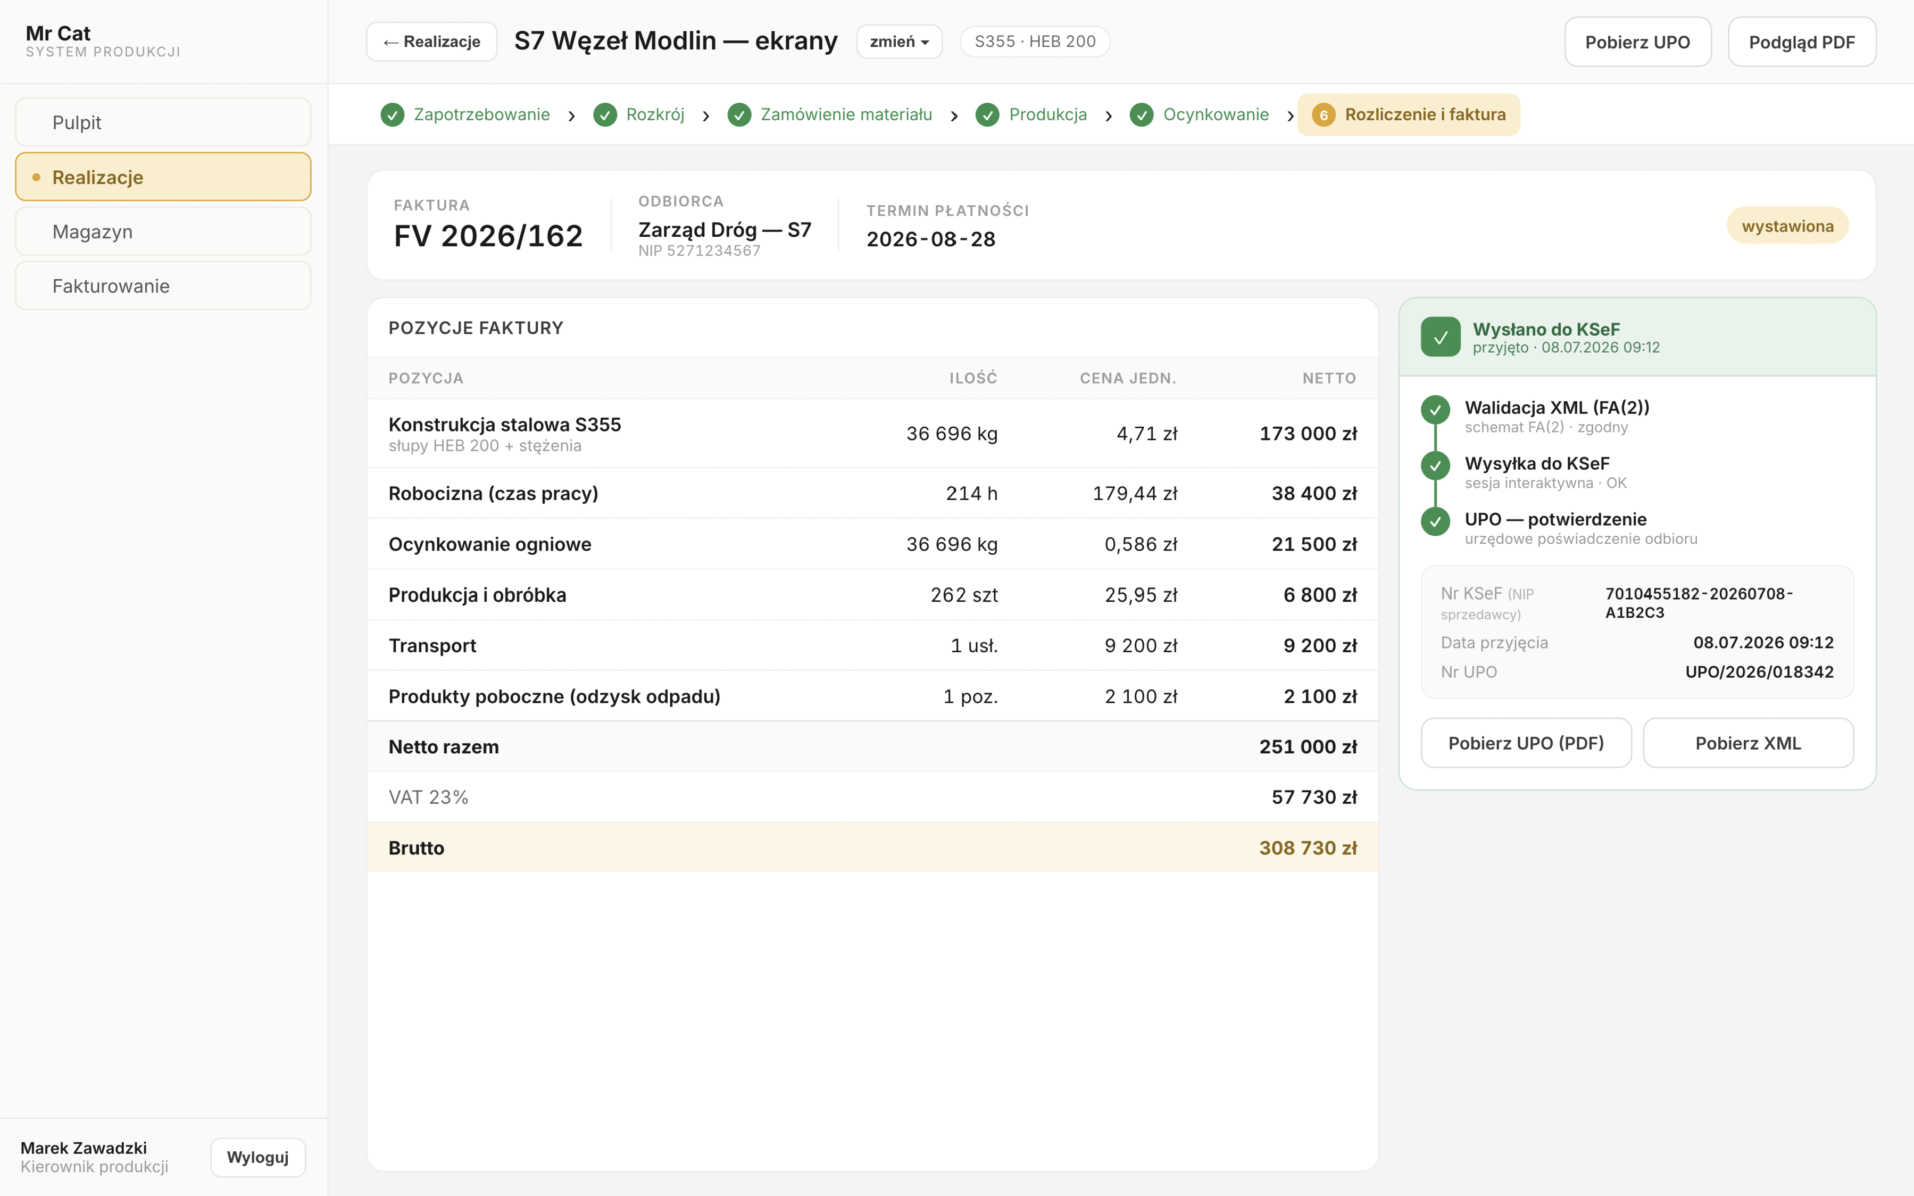Image resolution: width=1914 pixels, height=1196 pixels.
Task: Click Produkty poboczne (odzysk odpadu) row
Action: [872, 696]
